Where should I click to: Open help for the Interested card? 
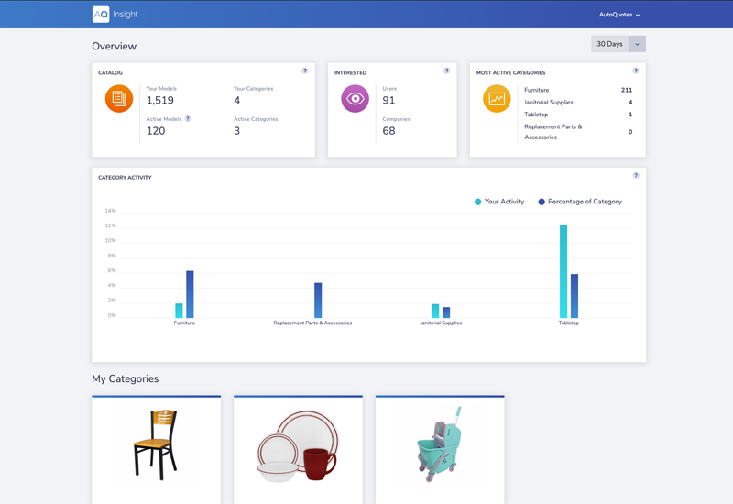pos(447,71)
